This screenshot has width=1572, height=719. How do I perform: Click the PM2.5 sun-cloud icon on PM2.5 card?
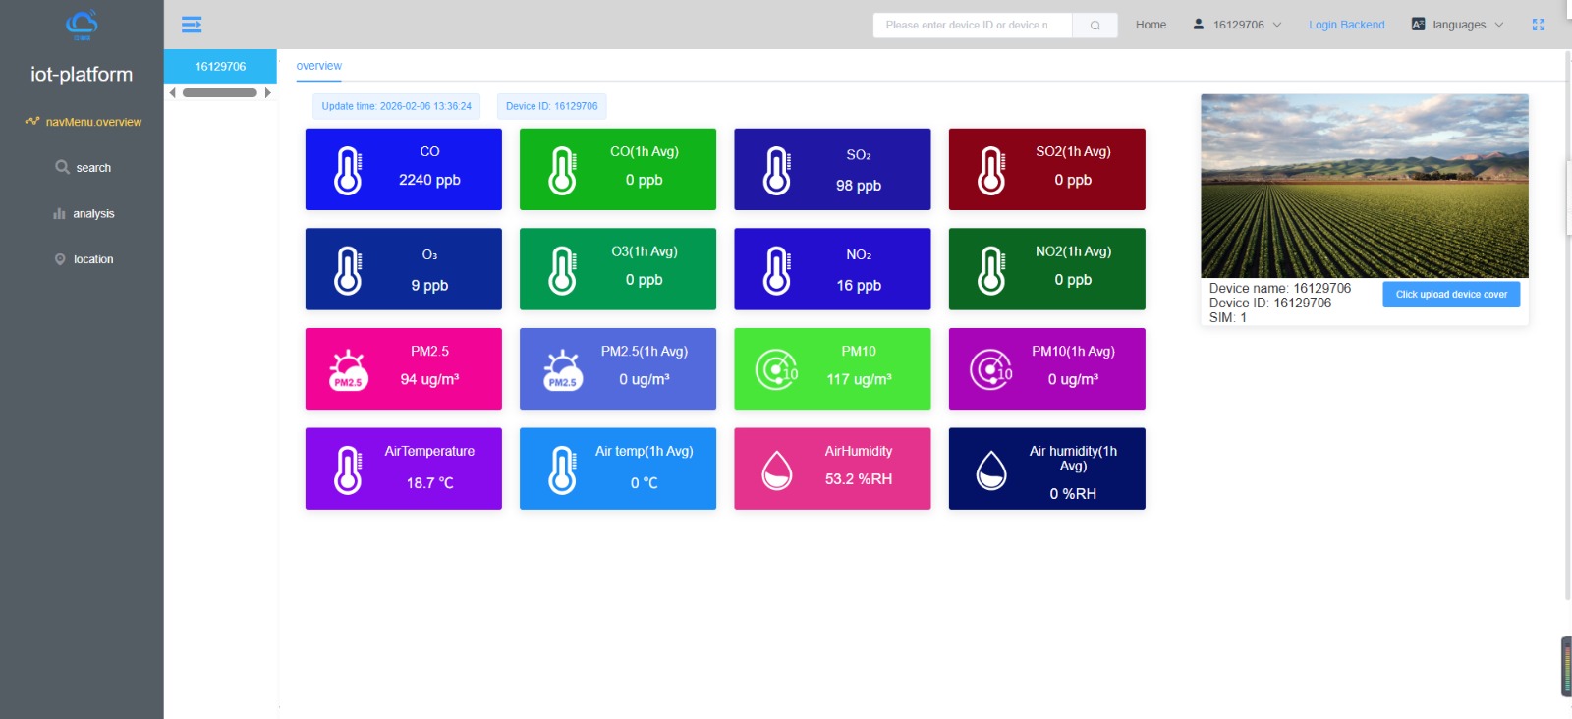[348, 369]
